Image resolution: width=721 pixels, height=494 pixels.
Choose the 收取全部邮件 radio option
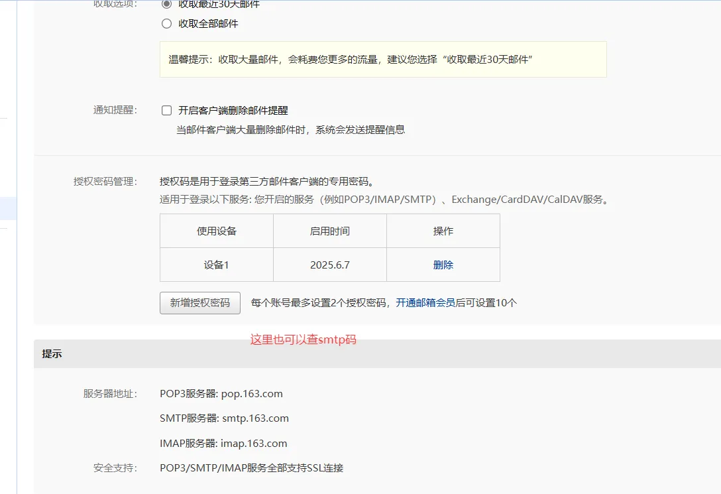point(167,24)
